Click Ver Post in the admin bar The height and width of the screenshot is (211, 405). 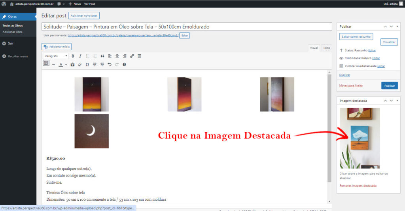click(89, 4)
